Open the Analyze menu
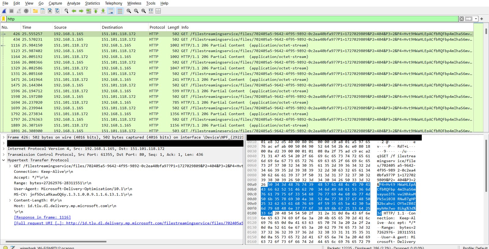The image size is (489, 249). tap(74, 3)
